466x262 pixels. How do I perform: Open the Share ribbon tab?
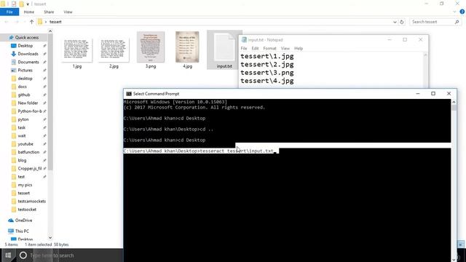(x=49, y=12)
